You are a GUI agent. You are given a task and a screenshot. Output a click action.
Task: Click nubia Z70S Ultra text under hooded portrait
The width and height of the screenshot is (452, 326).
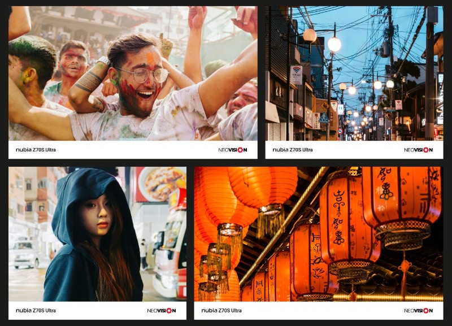click(36, 310)
